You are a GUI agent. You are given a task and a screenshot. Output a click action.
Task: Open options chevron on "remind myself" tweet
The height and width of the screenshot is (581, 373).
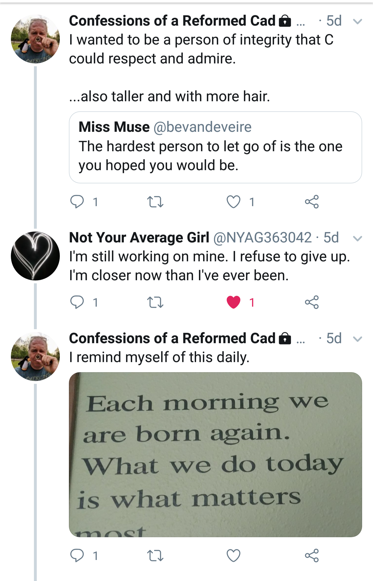(x=357, y=339)
